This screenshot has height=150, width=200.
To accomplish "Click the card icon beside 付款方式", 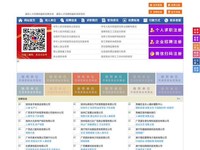I will [x=145, y=20].
